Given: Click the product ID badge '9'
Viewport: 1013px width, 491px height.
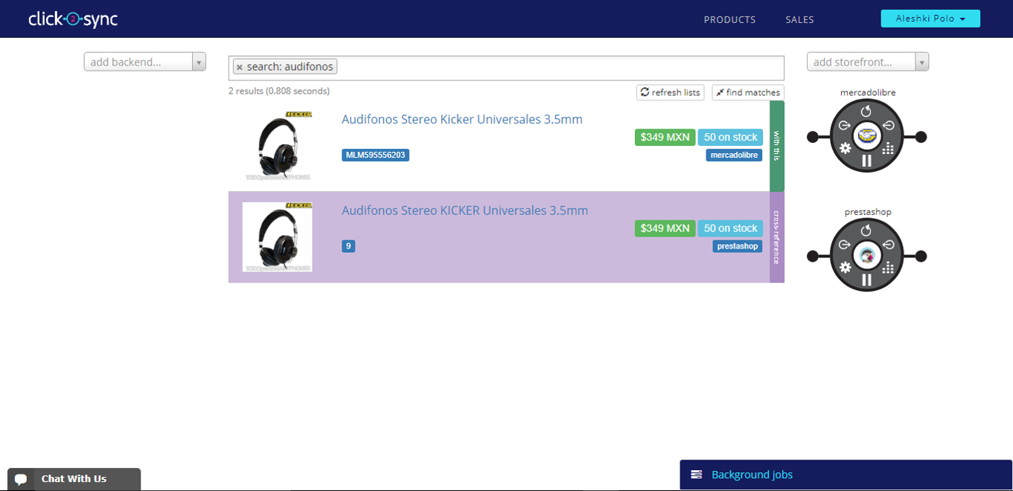Looking at the screenshot, I should click(348, 246).
